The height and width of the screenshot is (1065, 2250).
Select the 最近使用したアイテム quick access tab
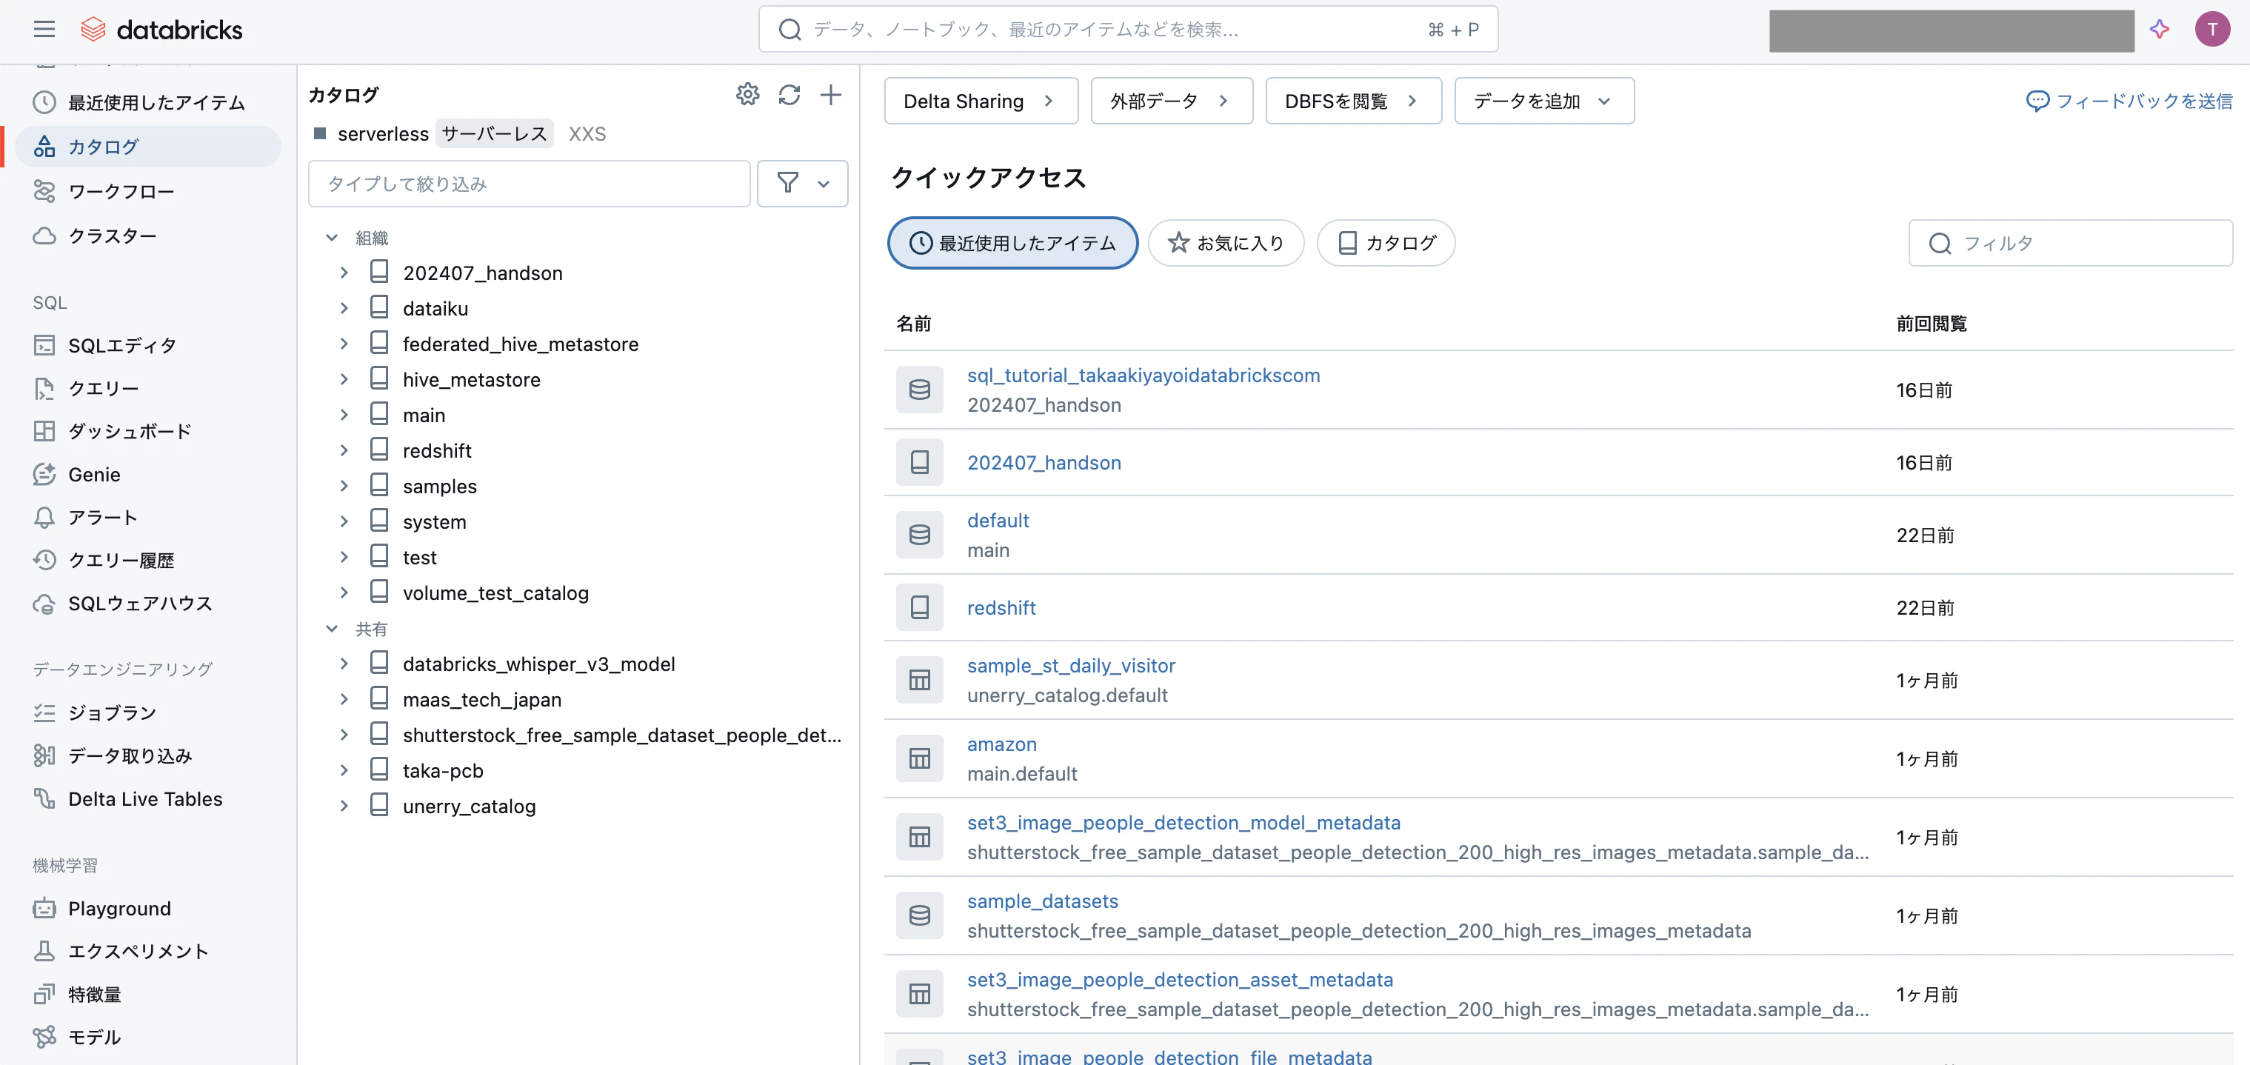click(1012, 243)
